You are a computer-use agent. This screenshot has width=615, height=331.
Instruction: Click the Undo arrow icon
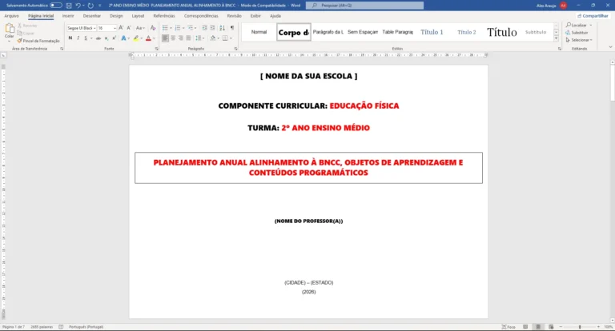pyautogui.click(x=78, y=6)
